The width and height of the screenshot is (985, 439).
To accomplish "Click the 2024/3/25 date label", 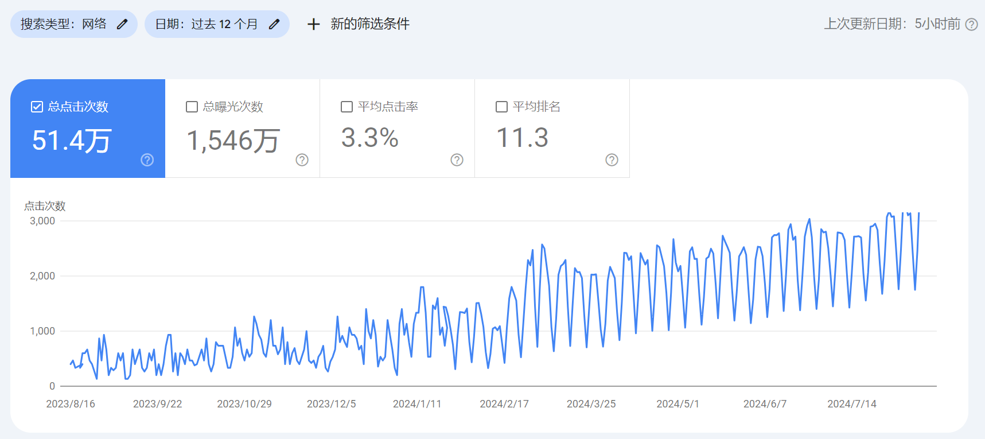I will (x=591, y=404).
